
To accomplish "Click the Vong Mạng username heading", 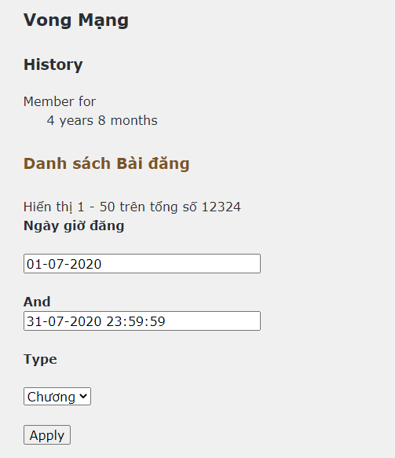I will pos(76,20).
